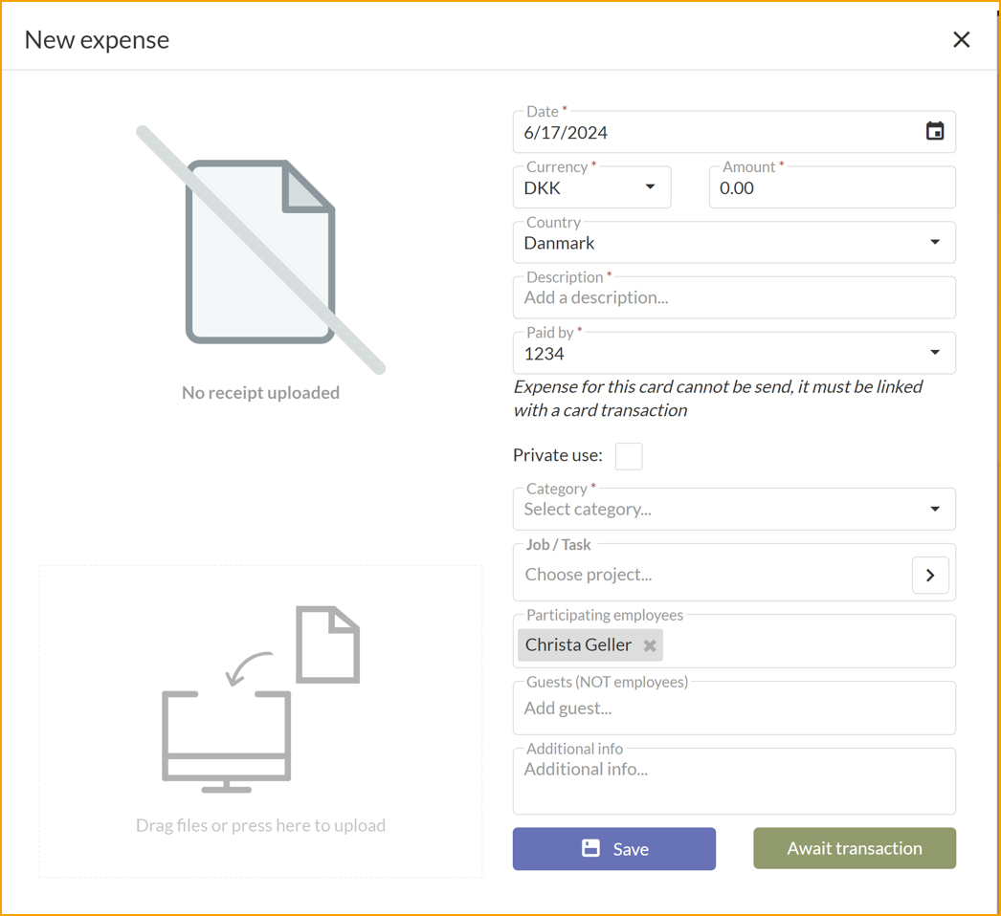The image size is (1001, 916).
Task: Click the Amount field showing 0.00
Action: [831, 187]
